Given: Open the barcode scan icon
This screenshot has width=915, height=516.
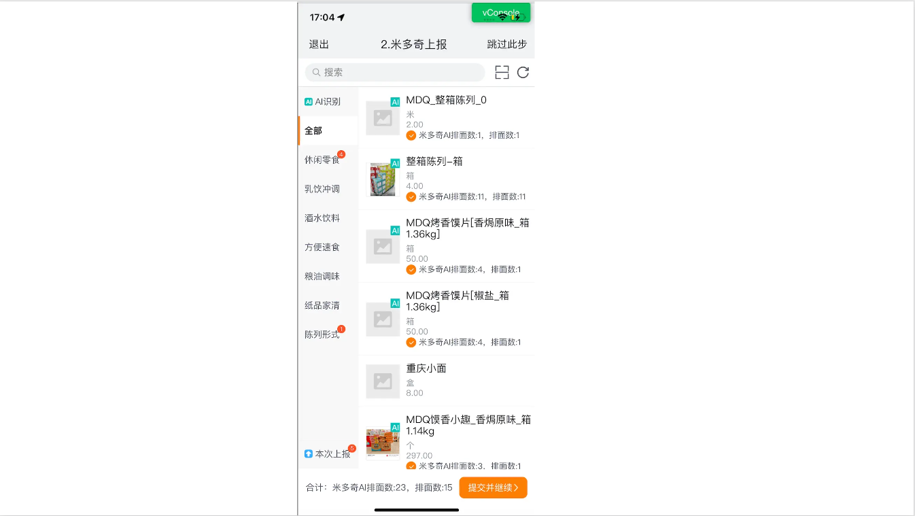Looking at the screenshot, I should pyautogui.click(x=502, y=73).
